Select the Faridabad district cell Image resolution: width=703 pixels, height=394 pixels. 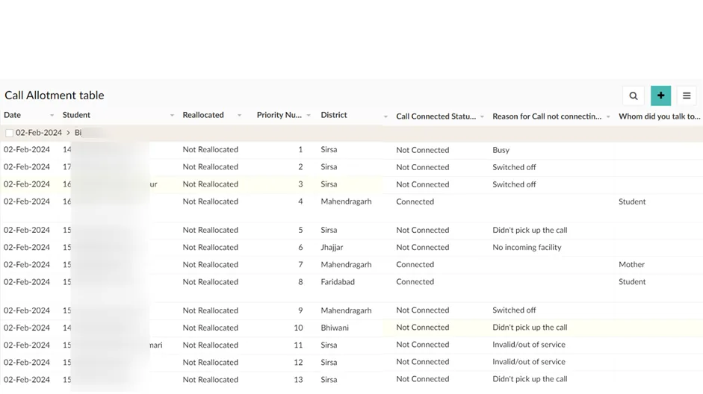tap(337, 282)
